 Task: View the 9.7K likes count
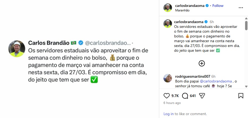175,96
